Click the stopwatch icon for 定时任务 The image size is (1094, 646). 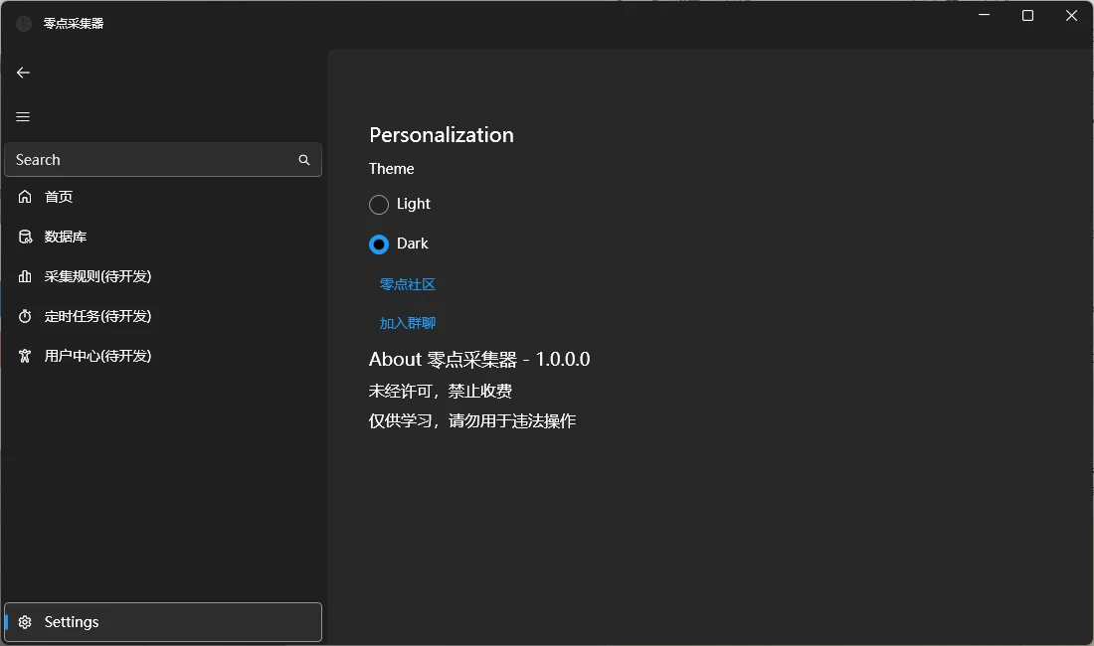(x=25, y=316)
